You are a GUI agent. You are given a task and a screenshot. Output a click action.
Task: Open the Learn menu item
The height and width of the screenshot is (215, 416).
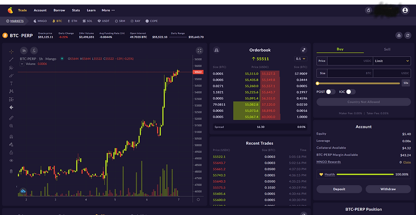click(x=91, y=10)
